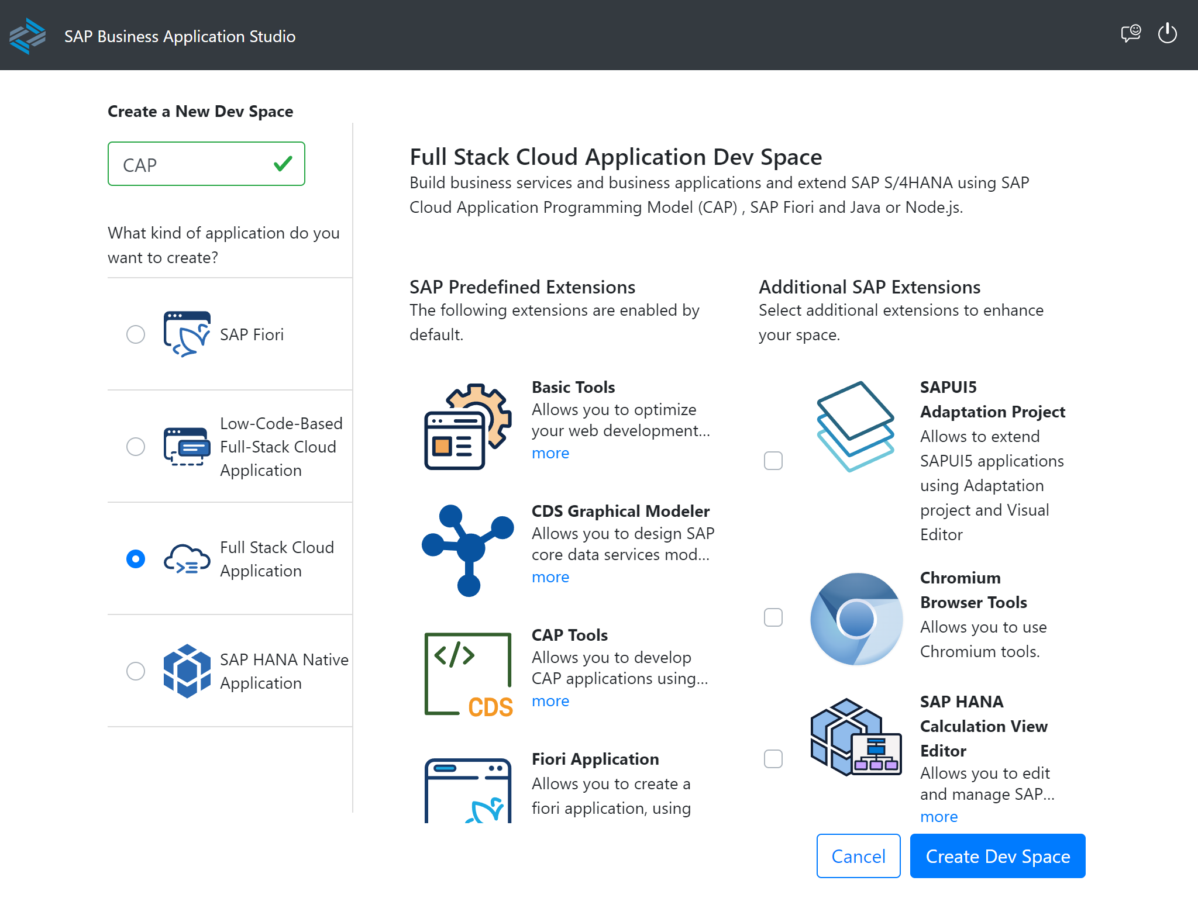Click the Low-Code-Based Full-Stack Cloud Application icon
Image resolution: width=1198 pixels, height=898 pixels.
[187, 446]
